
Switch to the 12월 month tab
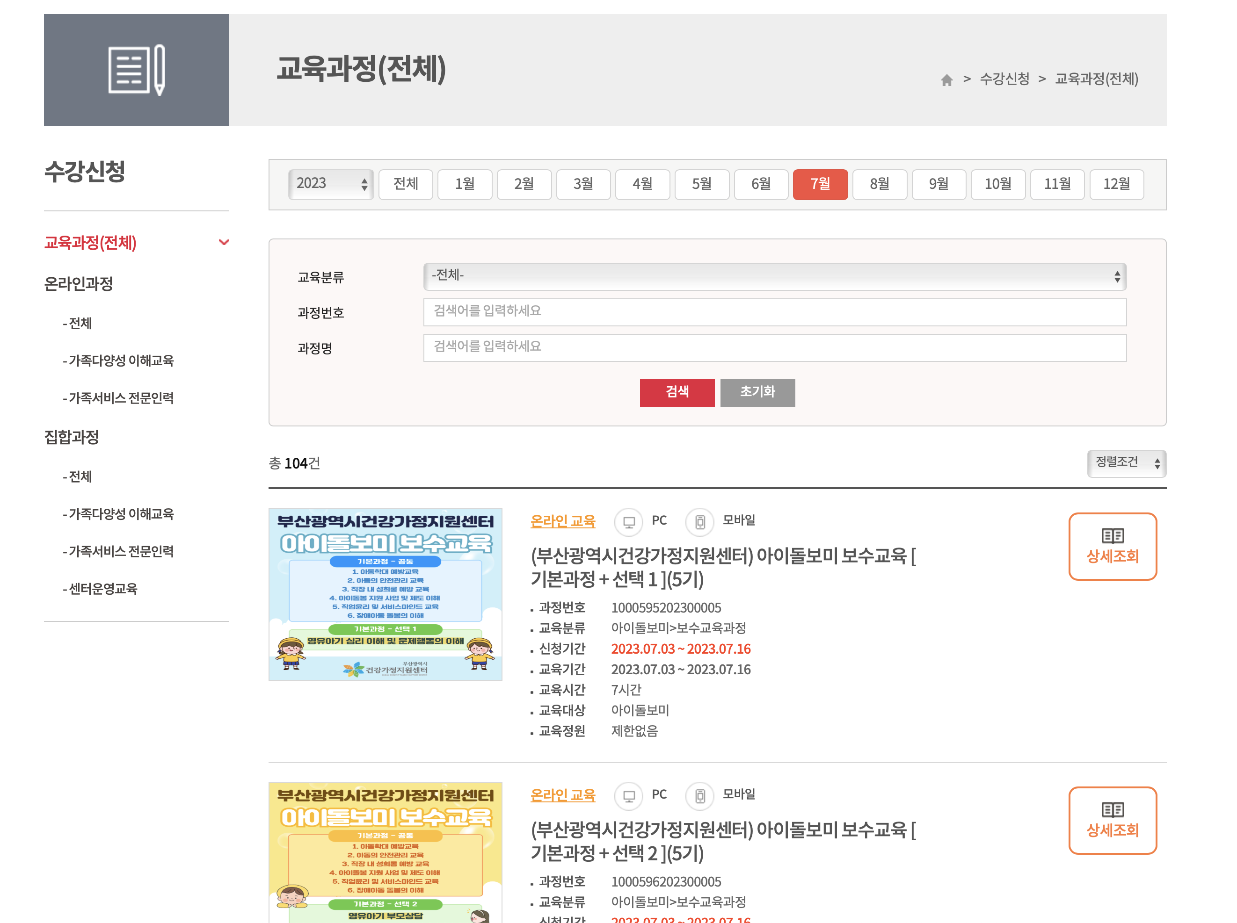click(x=1116, y=184)
